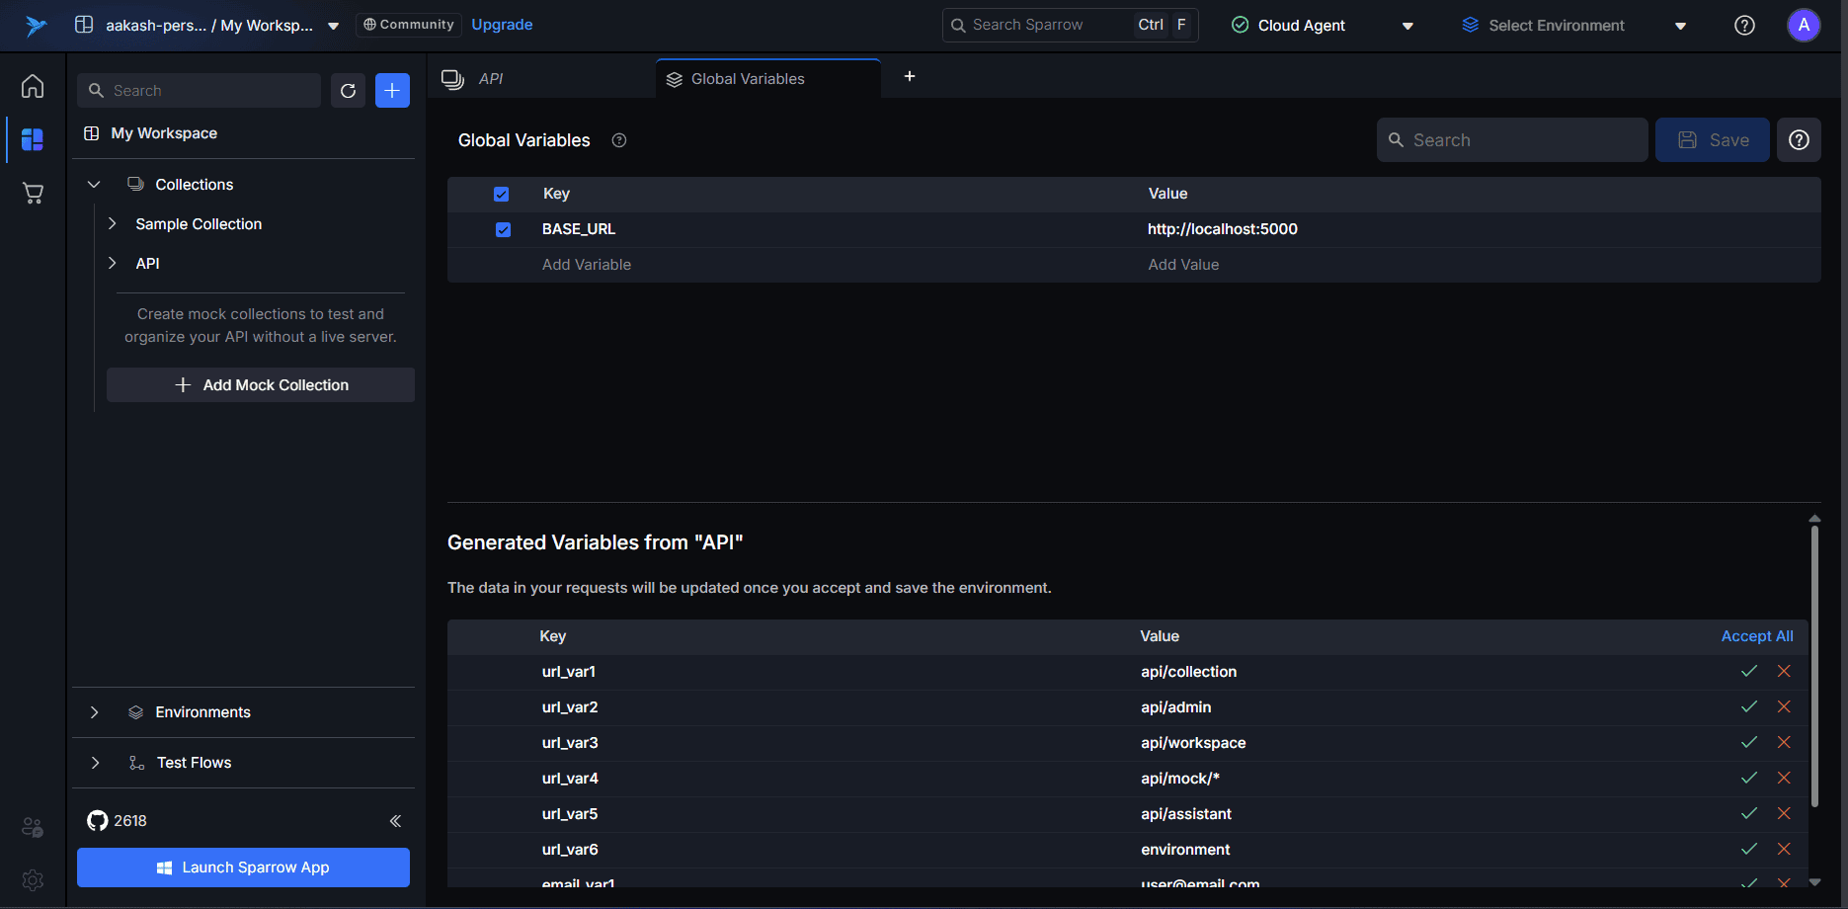Screen dimensions: 1848x909
Task: Accept url_var2 with the check icon
Action: coord(1748,706)
